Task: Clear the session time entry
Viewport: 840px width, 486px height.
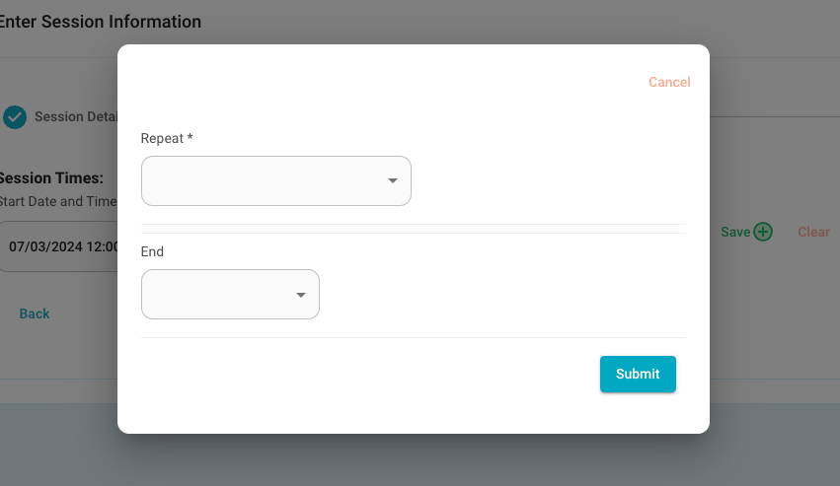Action: [x=813, y=232]
